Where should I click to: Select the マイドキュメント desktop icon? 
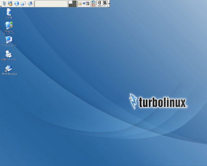coord(9,70)
